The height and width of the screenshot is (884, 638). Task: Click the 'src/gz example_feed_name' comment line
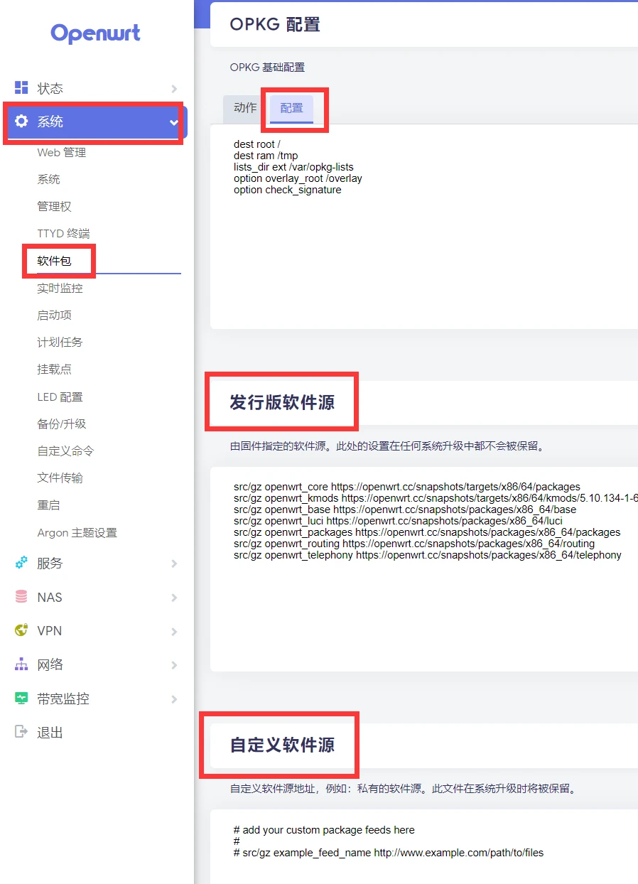389,853
